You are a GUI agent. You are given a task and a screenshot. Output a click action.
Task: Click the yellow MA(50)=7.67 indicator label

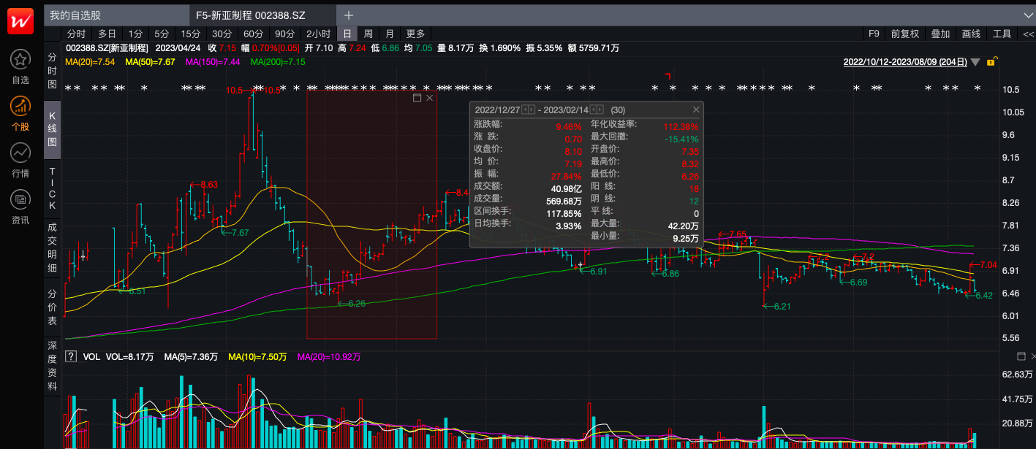click(x=150, y=63)
